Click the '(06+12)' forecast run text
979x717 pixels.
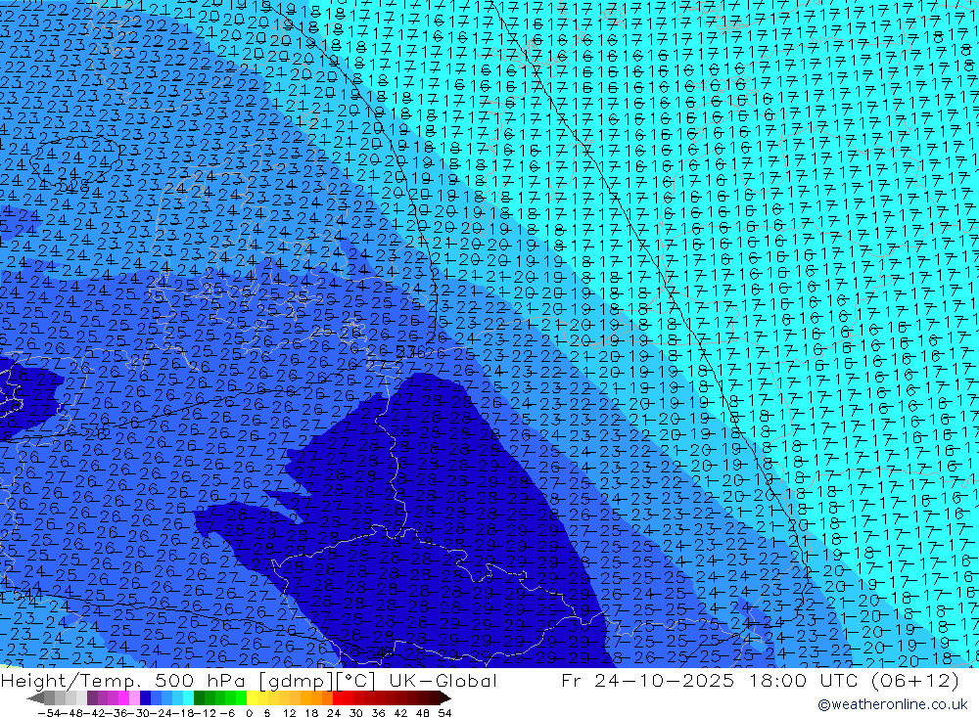click(x=915, y=680)
